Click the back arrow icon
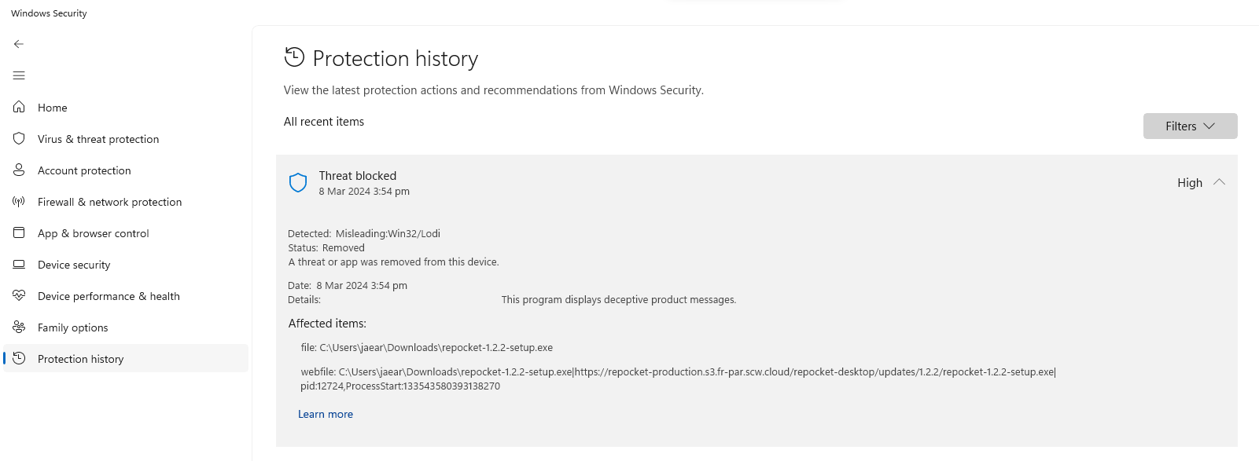 click(19, 44)
